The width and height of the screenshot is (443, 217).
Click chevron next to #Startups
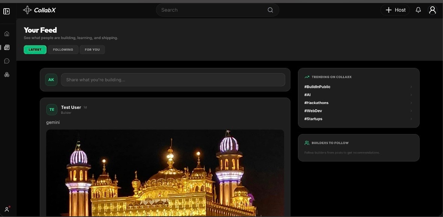click(411, 119)
